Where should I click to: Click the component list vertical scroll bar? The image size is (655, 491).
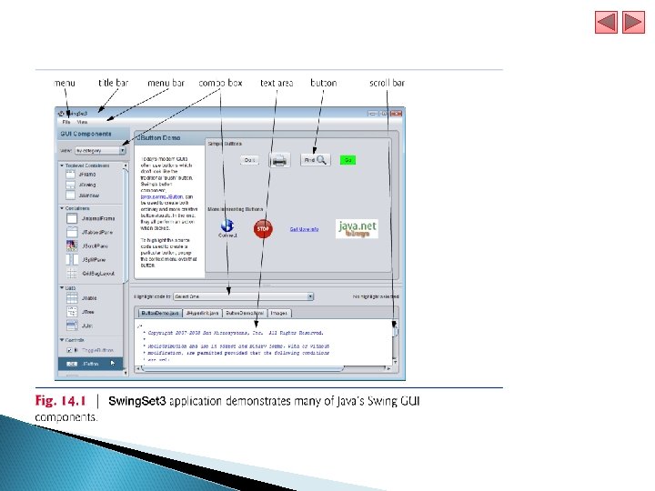click(126, 227)
